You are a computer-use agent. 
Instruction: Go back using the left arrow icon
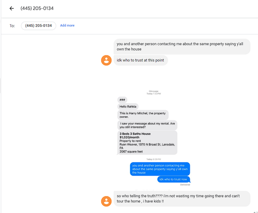11,8
